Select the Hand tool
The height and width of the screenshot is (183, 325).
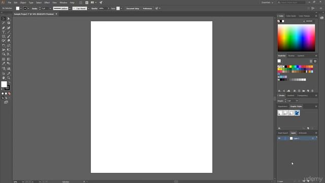(x=4, y=78)
